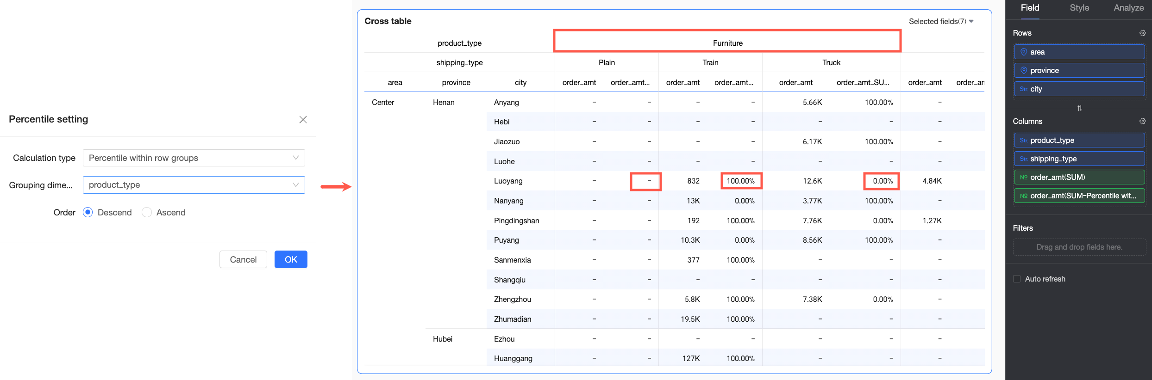Select the Ascend order radio button

(147, 213)
